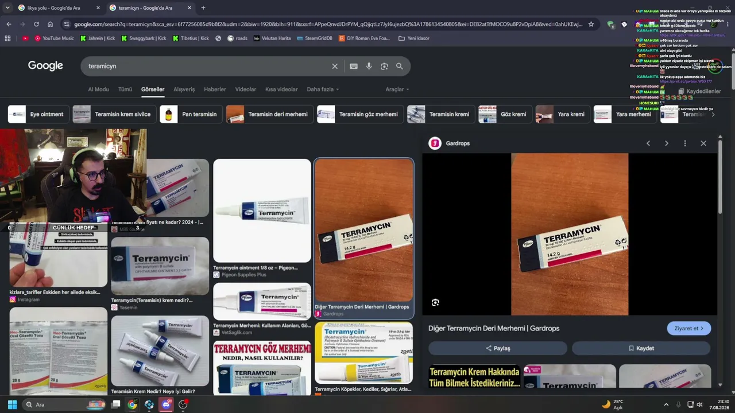The image size is (735, 413).
Task: Open Task View on the taskbar
Action: pyautogui.click(x=115, y=404)
